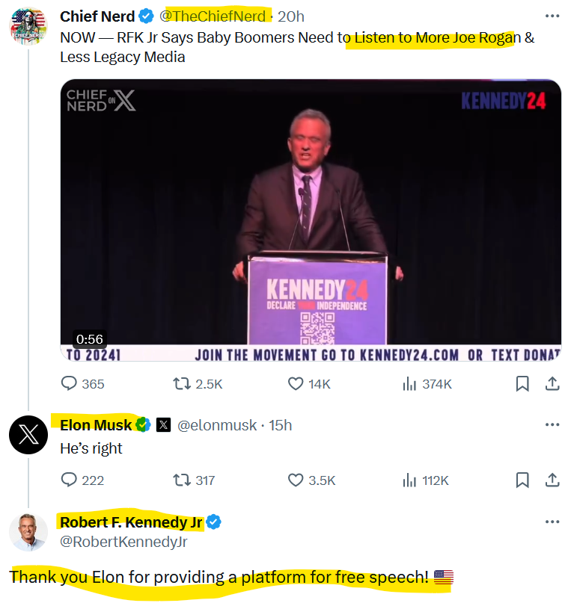Share Elon Musk's reply

click(x=552, y=480)
